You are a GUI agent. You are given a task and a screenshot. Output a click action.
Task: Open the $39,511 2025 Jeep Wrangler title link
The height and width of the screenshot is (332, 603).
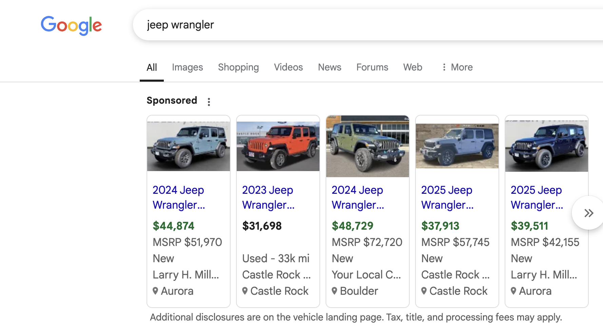pos(537,197)
